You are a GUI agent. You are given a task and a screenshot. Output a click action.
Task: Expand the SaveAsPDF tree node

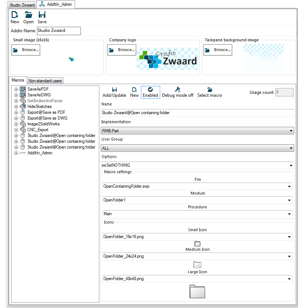[16, 89]
